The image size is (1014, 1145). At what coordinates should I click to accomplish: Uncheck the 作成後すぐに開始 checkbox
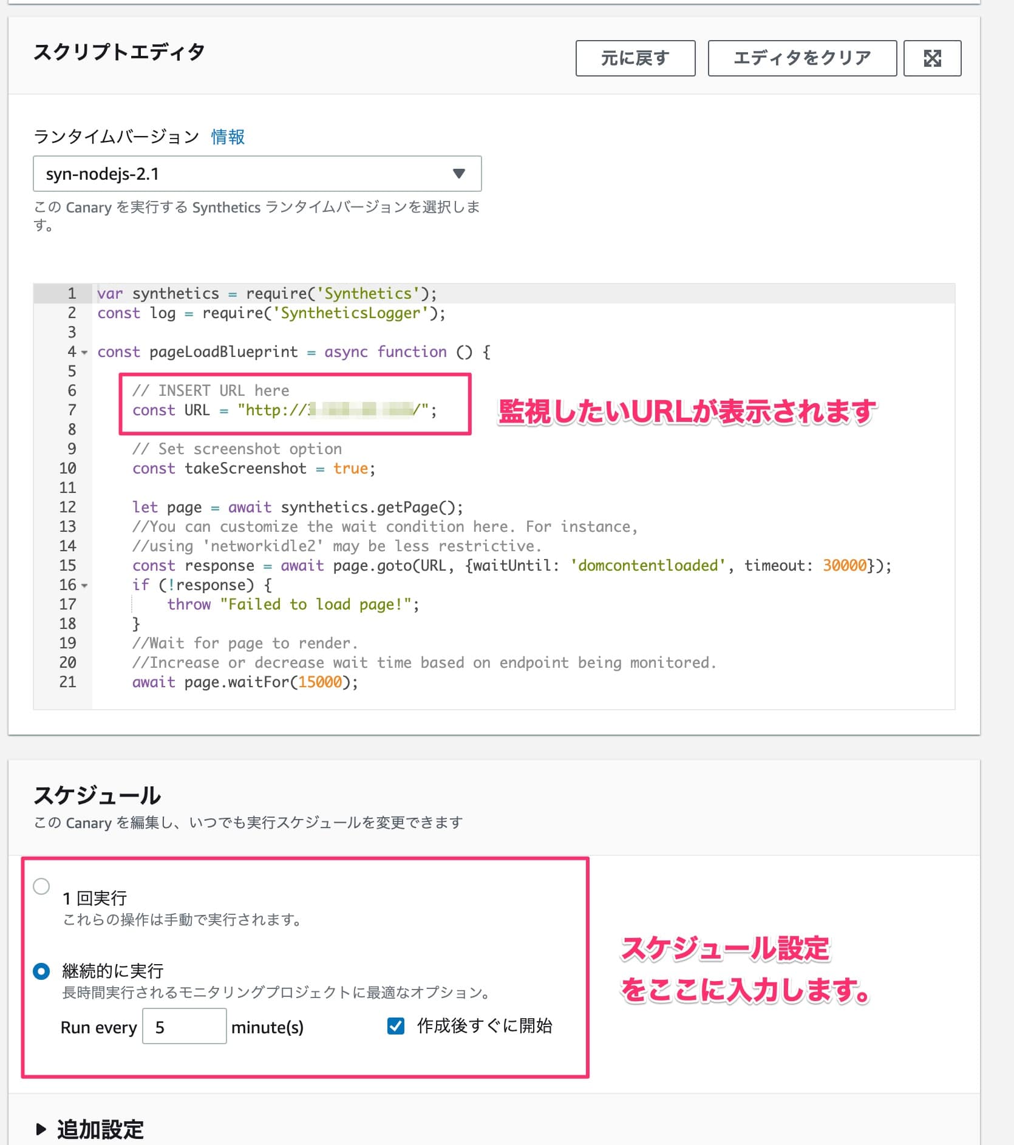click(396, 1026)
